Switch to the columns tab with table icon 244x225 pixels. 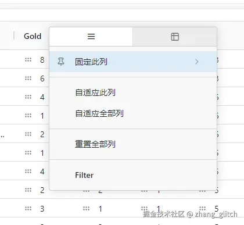(x=175, y=37)
